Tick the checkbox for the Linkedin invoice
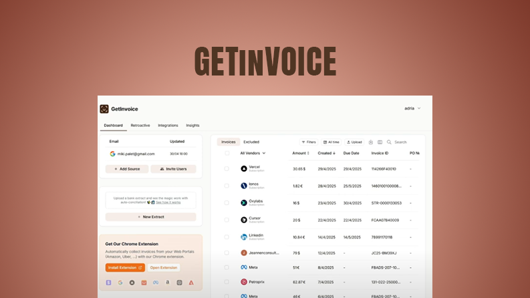This screenshot has height=298, width=530. 227,237
